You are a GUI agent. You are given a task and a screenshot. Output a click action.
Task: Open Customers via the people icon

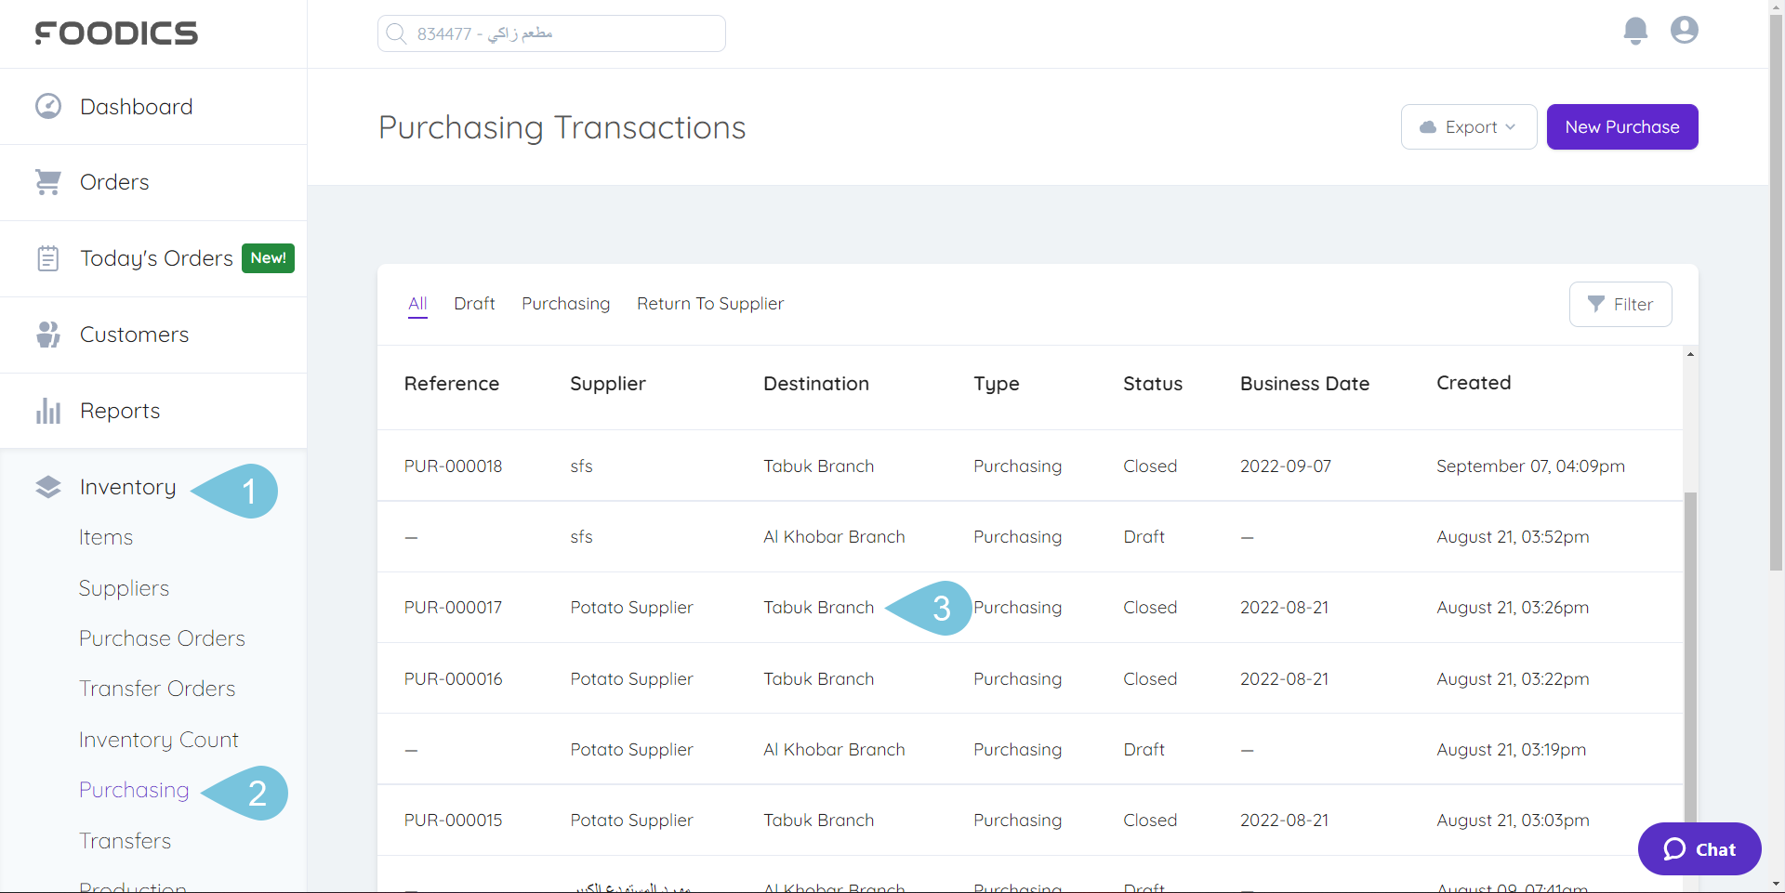(47, 334)
